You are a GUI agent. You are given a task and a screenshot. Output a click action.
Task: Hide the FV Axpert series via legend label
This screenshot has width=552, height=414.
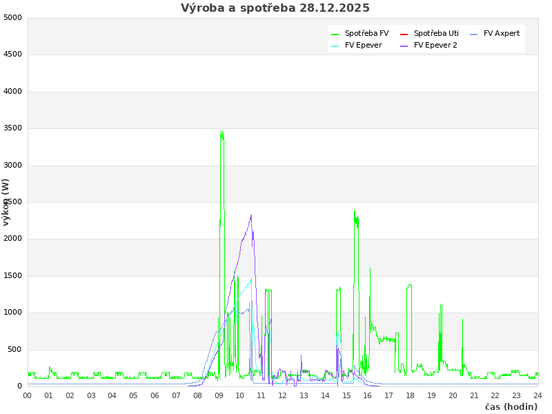click(502, 33)
